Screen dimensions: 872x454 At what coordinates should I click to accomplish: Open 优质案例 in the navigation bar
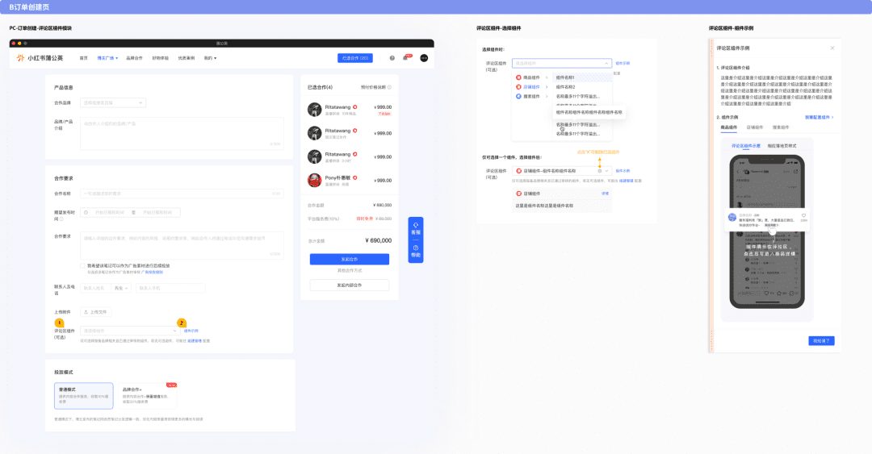pos(187,58)
